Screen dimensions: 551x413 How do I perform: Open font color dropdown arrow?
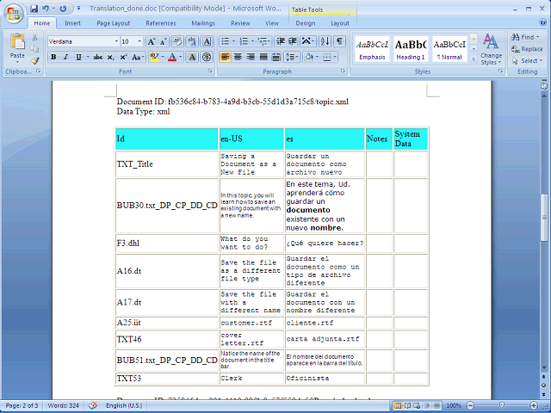(x=180, y=57)
